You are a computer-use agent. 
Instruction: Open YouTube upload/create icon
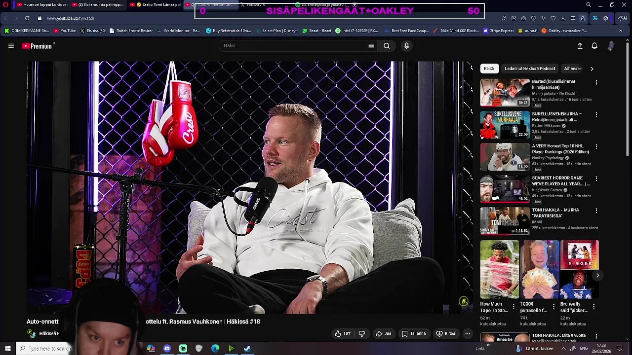[x=580, y=46]
